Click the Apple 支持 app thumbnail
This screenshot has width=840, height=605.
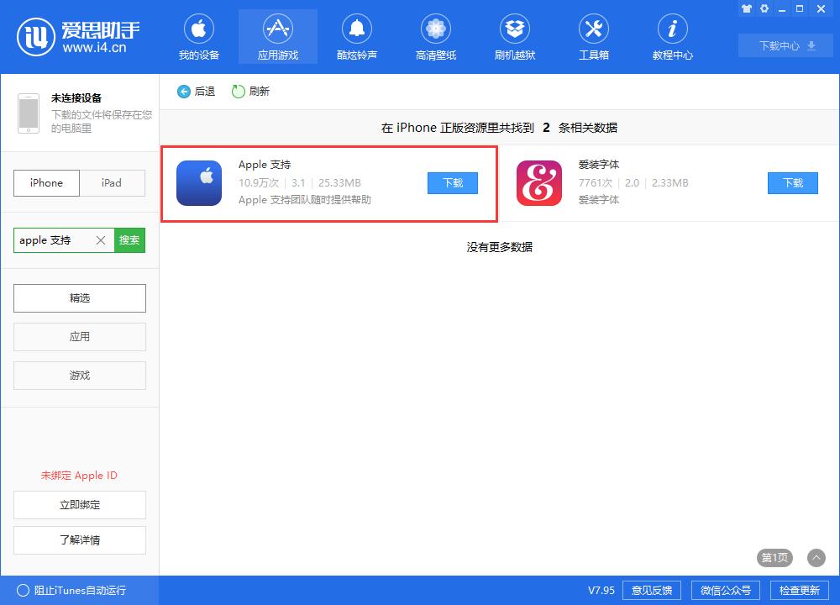tap(200, 183)
